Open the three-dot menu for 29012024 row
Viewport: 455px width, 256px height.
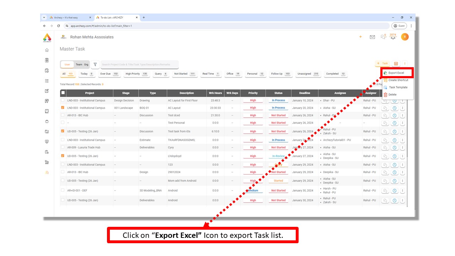[402, 172]
